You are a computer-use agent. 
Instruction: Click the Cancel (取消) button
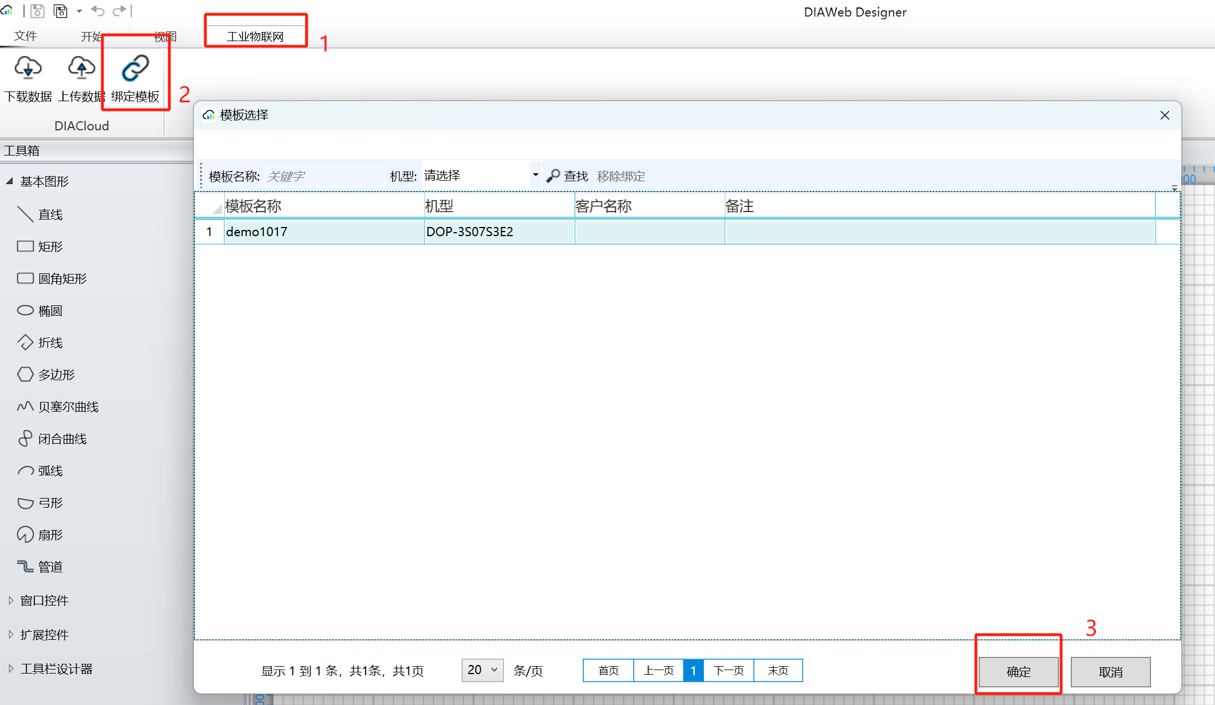pos(1110,672)
